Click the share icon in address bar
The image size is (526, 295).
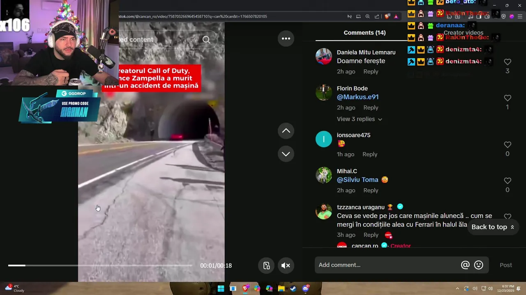point(377,16)
